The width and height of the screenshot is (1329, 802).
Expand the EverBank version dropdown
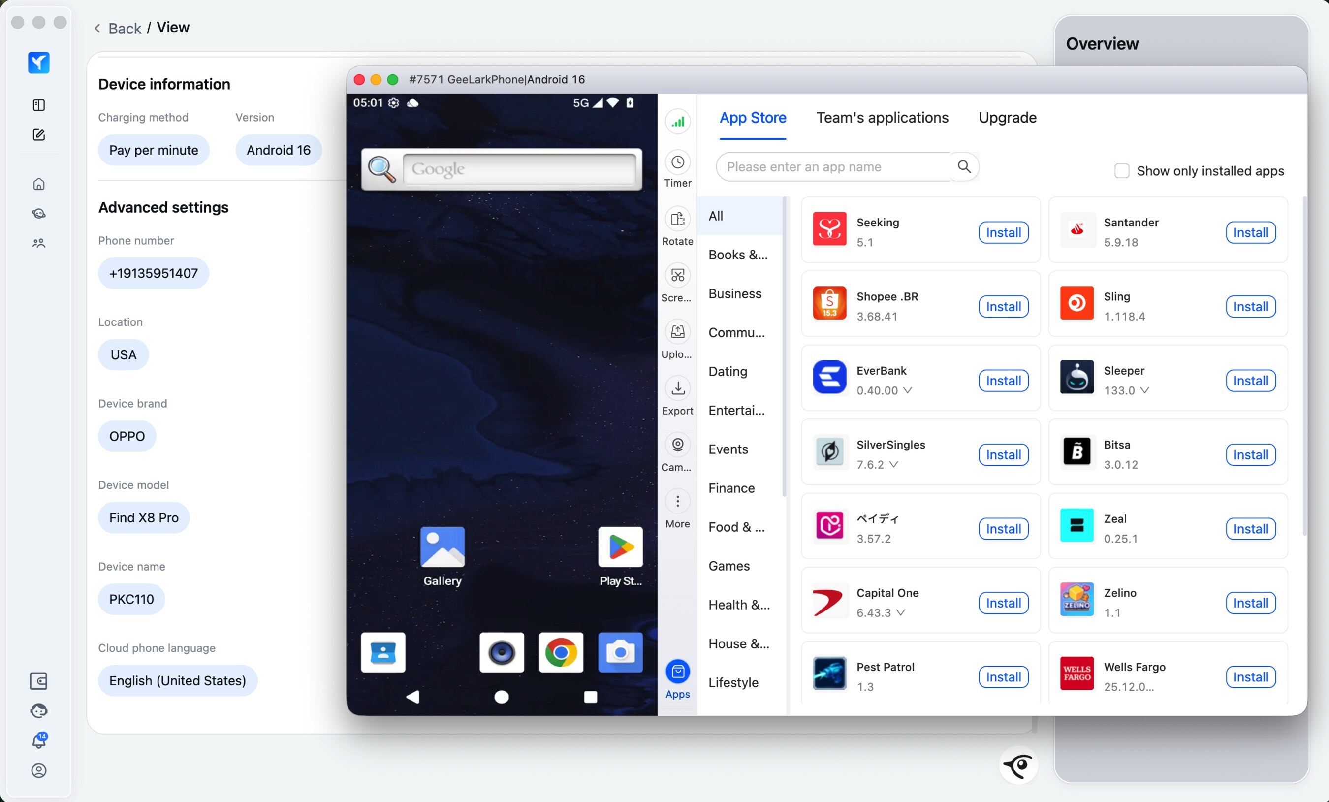(x=908, y=390)
